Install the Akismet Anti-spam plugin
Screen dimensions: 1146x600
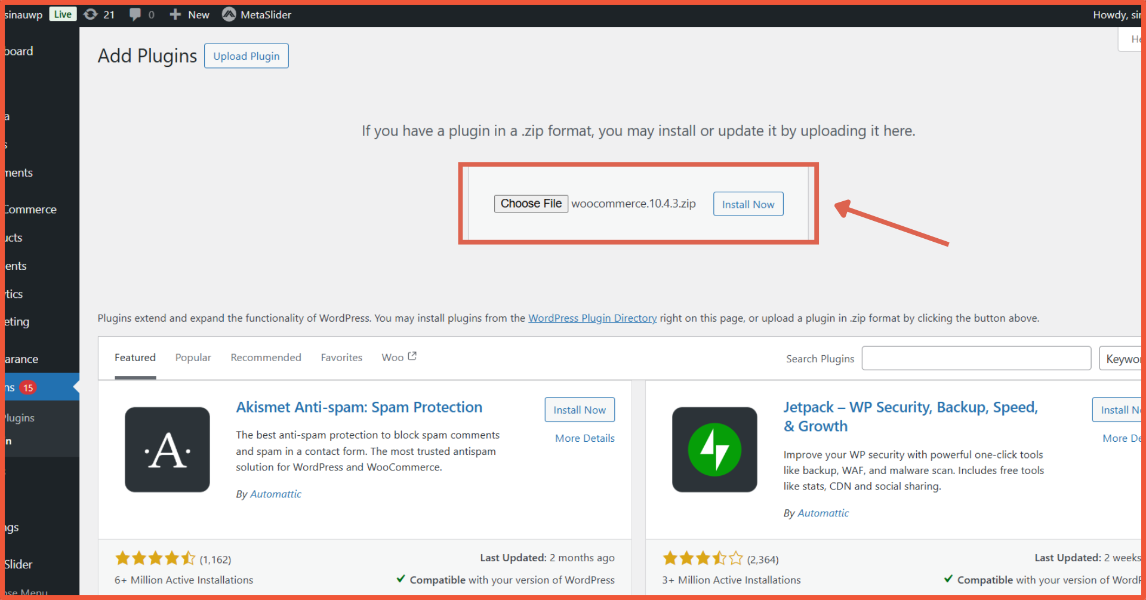[x=580, y=410]
